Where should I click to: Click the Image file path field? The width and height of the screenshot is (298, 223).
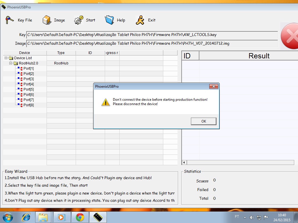(x=152, y=44)
